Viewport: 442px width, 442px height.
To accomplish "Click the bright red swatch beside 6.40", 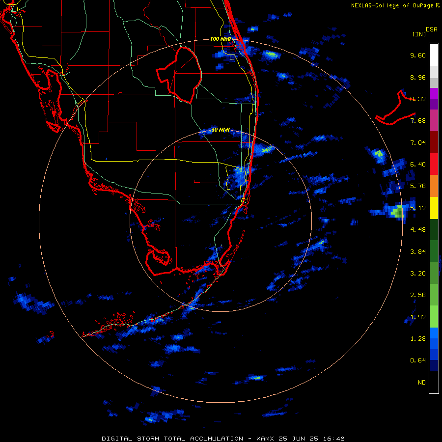I will tap(434, 164).
